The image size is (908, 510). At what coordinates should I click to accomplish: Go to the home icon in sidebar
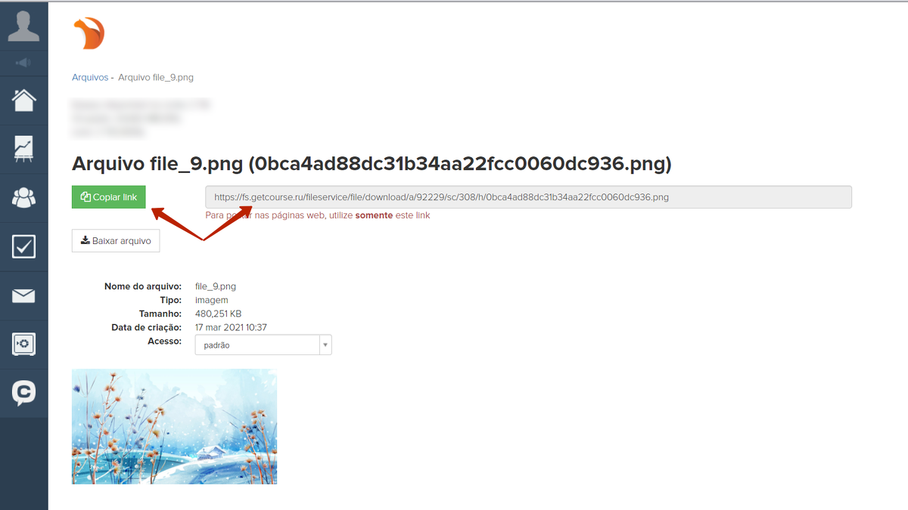[x=23, y=100]
